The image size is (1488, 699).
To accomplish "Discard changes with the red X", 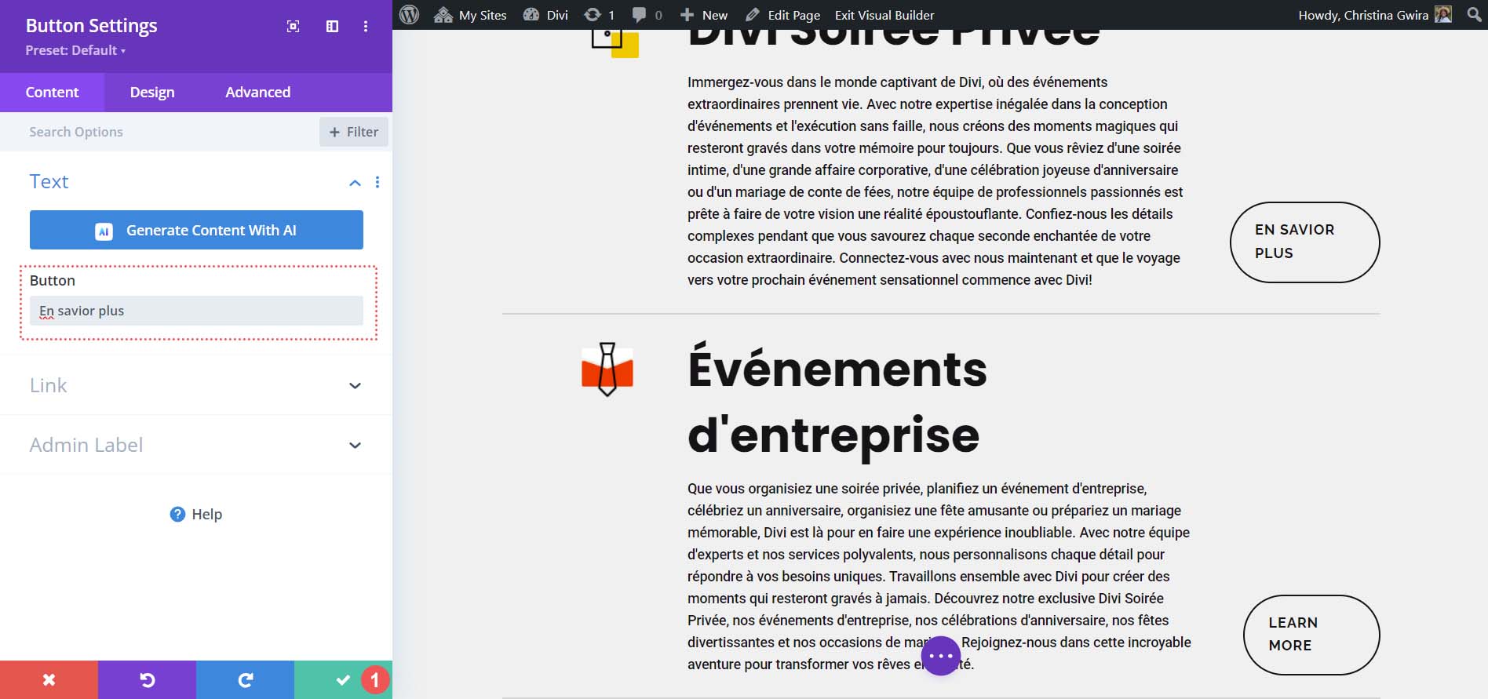I will [49, 679].
